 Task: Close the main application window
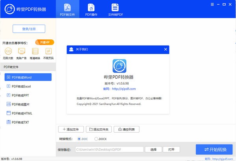click(230, 4)
